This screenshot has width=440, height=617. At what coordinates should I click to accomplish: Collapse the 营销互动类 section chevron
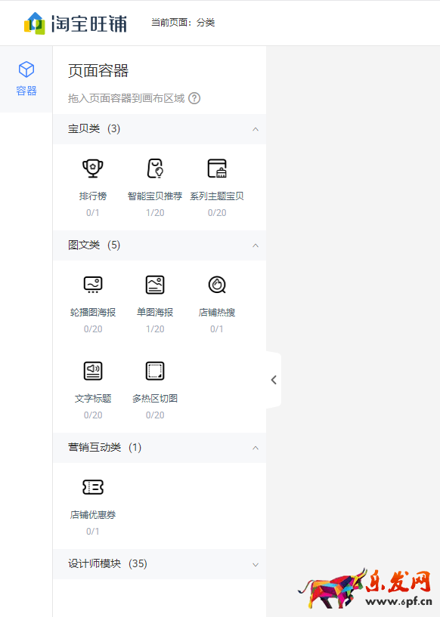(256, 448)
